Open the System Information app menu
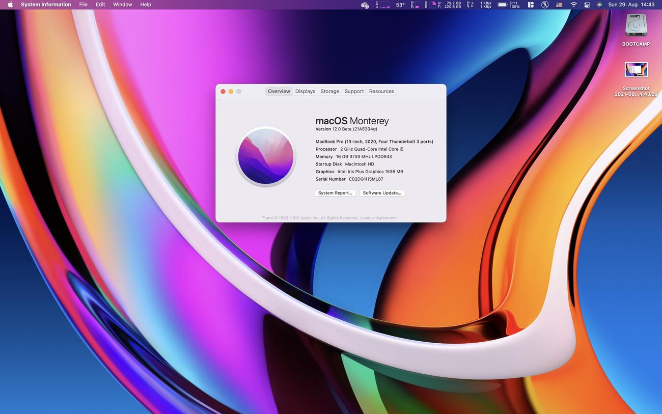This screenshot has height=414, width=662. pyautogui.click(x=46, y=5)
